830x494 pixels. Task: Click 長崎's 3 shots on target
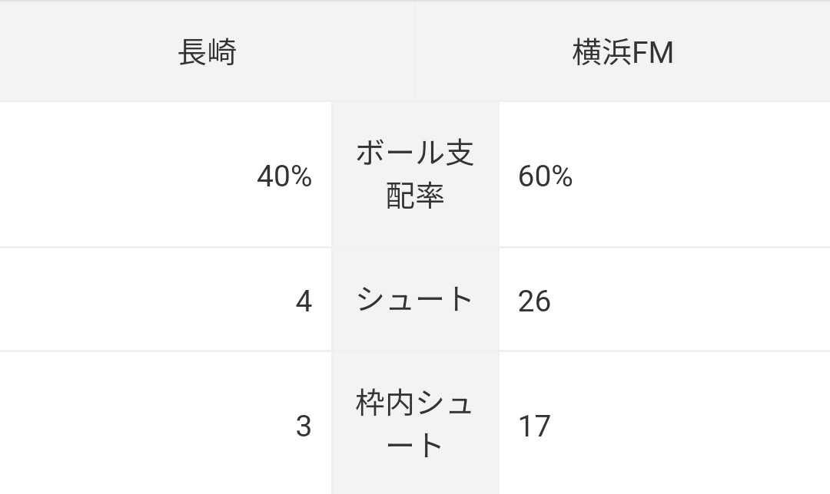coord(304,426)
